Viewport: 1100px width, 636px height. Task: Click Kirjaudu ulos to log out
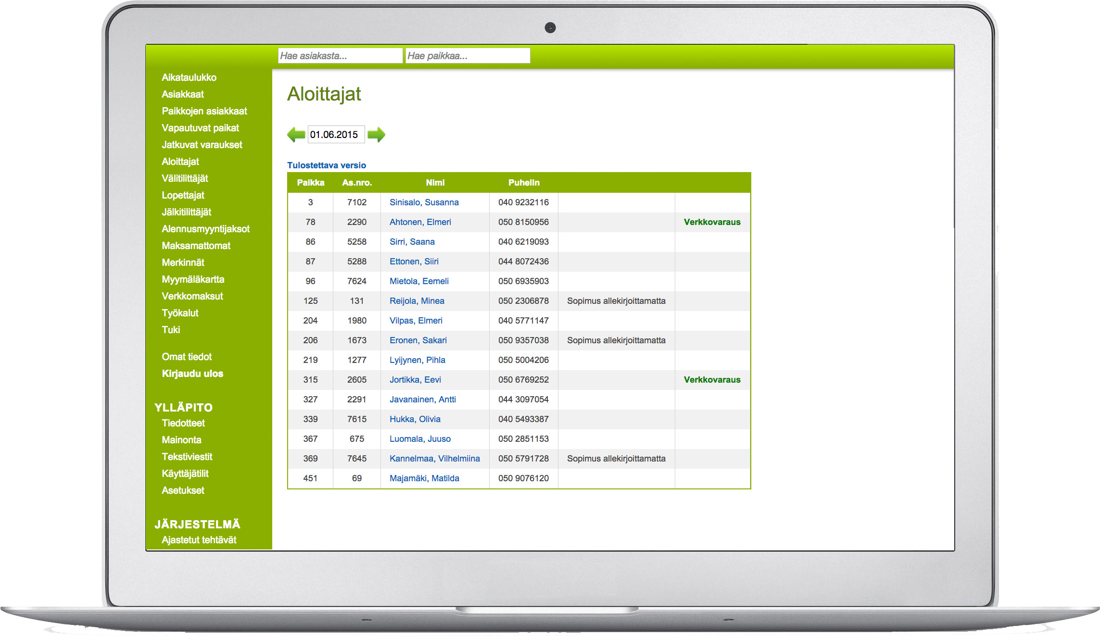192,374
